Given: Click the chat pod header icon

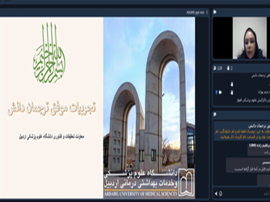Looking at the screenshot, I should tap(215, 114).
